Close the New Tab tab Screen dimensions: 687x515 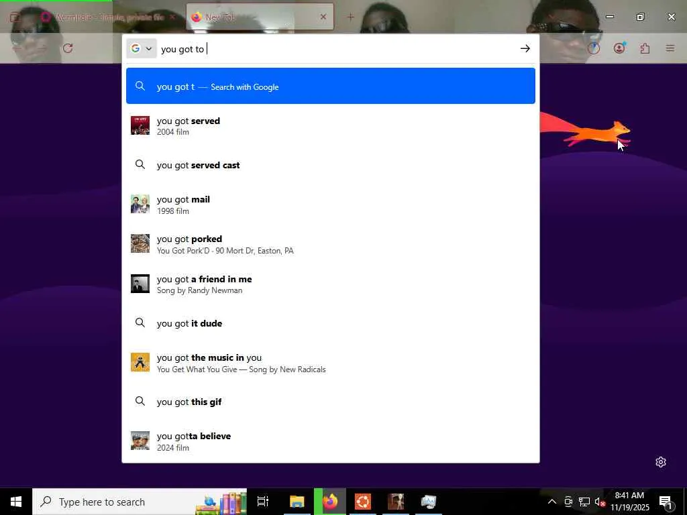tap(323, 17)
